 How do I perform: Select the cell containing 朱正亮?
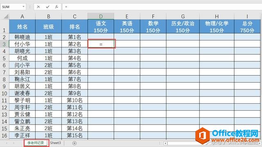point(22,128)
